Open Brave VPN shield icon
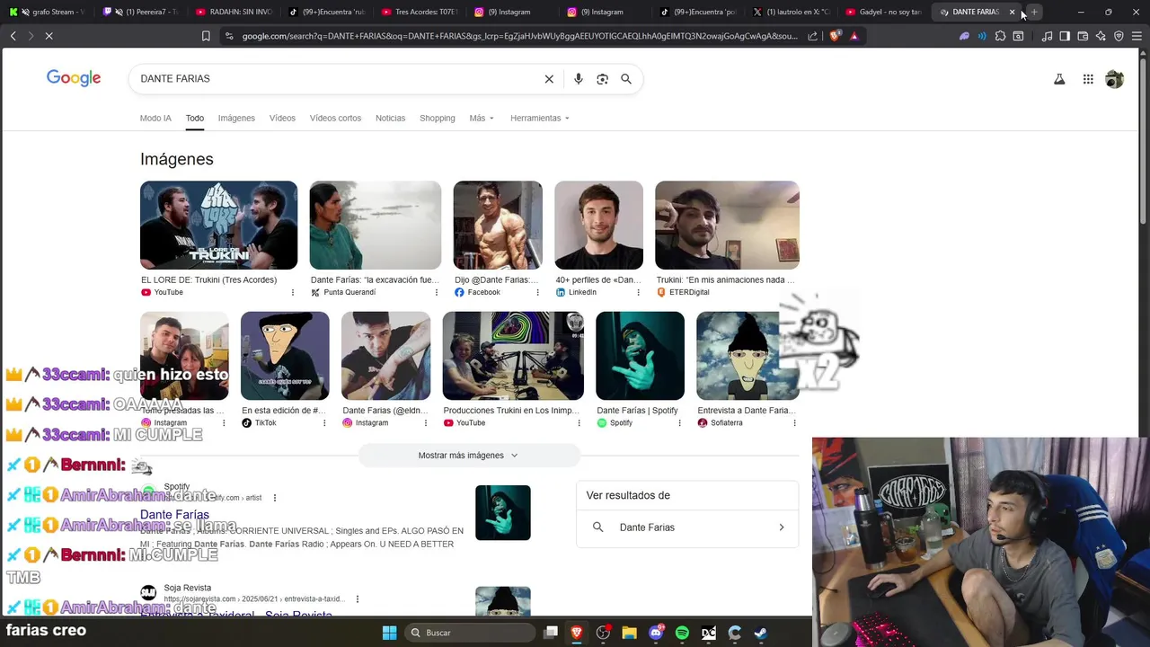The height and width of the screenshot is (647, 1150). tap(1119, 36)
